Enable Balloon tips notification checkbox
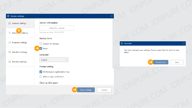192x108 pixels. (x=41, y=77)
